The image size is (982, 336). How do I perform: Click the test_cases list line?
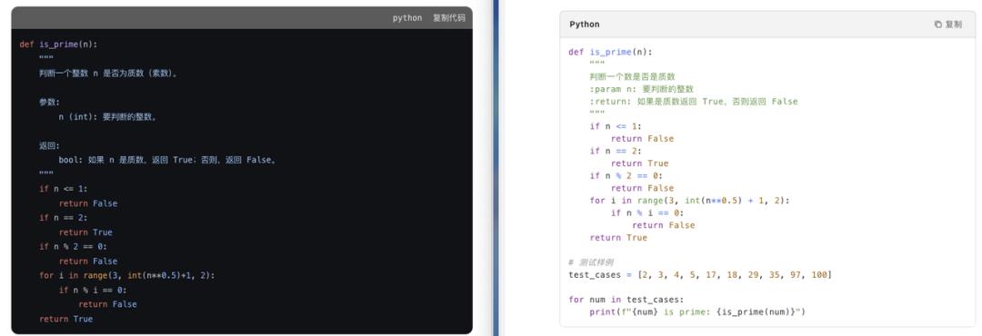[699, 274]
